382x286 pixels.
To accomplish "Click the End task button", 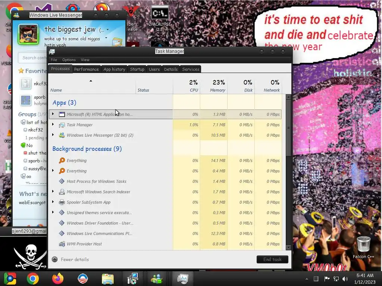I will (x=272, y=260).
